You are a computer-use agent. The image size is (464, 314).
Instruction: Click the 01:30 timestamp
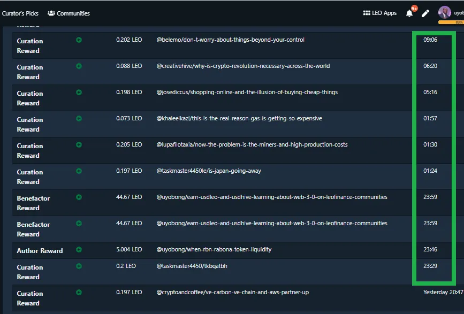(430, 144)
